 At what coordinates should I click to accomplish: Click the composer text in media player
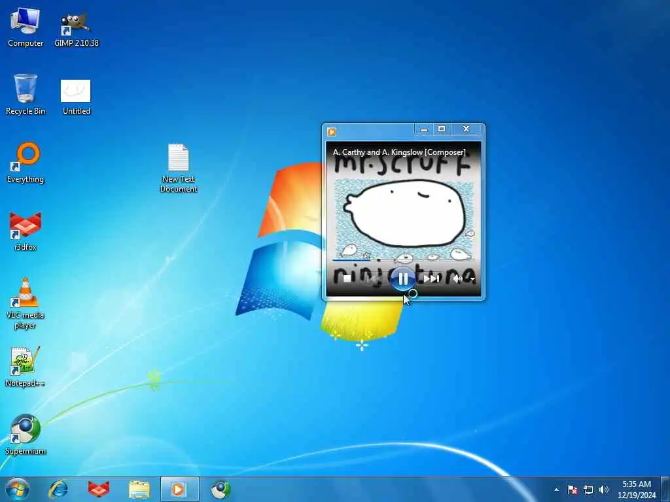point(399,152)
